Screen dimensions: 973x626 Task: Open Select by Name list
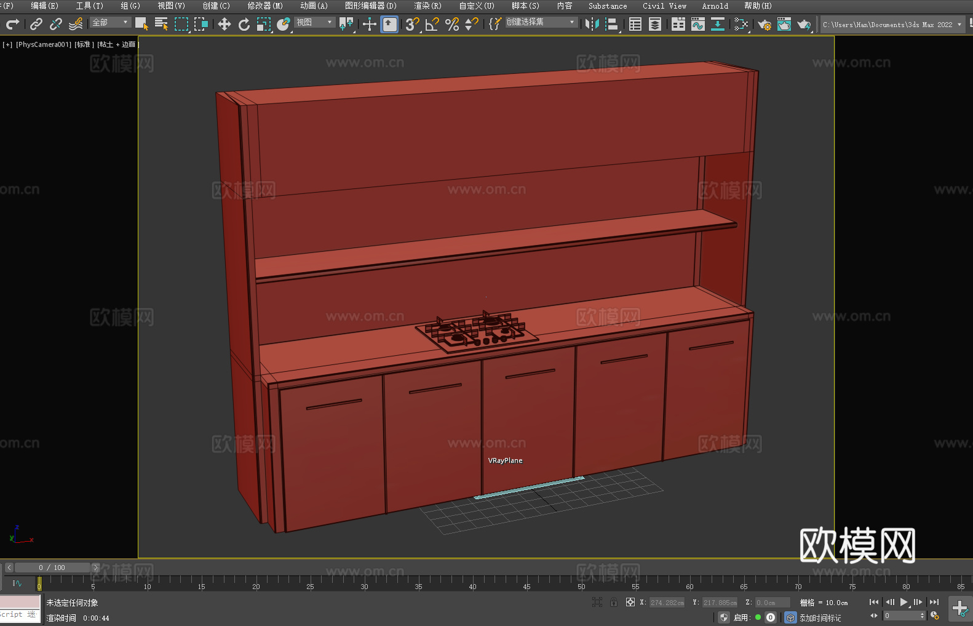[x=161, y=24]
